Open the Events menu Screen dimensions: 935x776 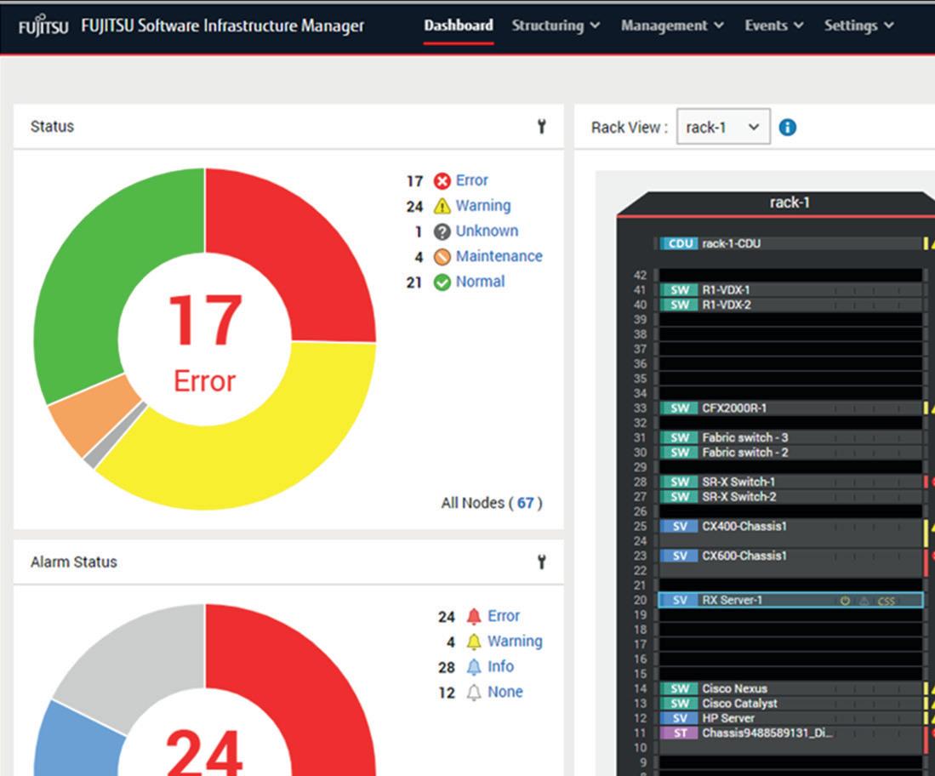pyautogui.click(x=774, y=26)
